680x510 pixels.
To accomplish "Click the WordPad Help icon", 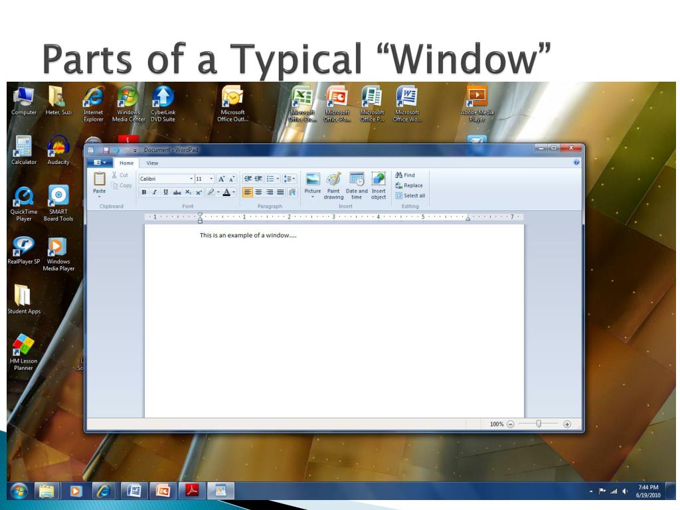I will click(x=576, y=163).
